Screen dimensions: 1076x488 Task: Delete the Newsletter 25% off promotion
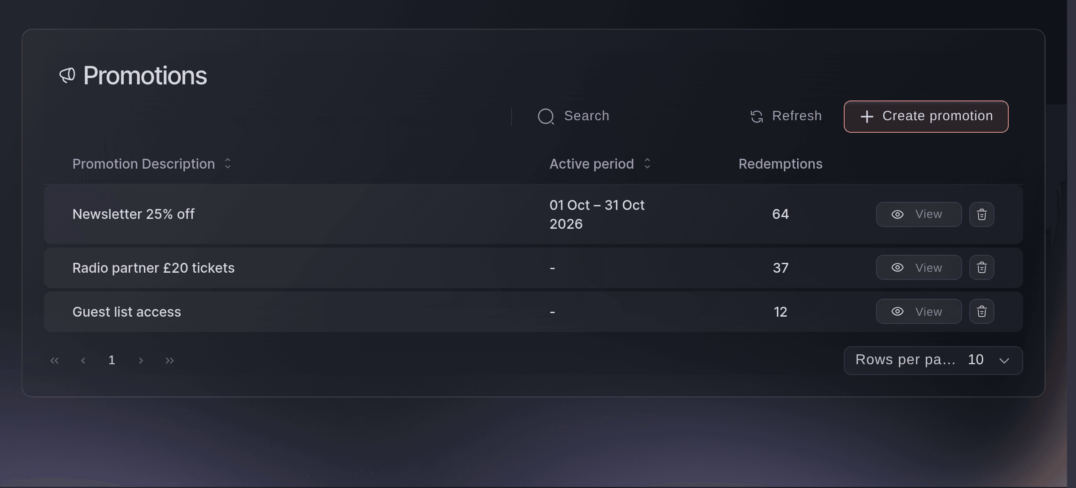coord(981,214)
